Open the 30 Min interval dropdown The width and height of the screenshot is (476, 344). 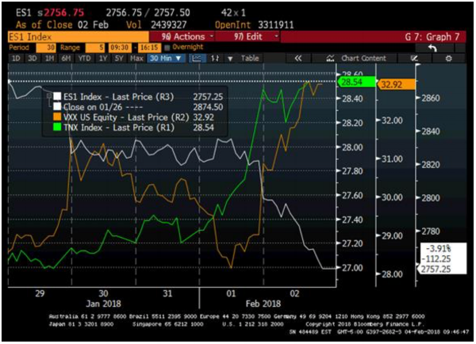pyautogui.click(x=166, y=58)
